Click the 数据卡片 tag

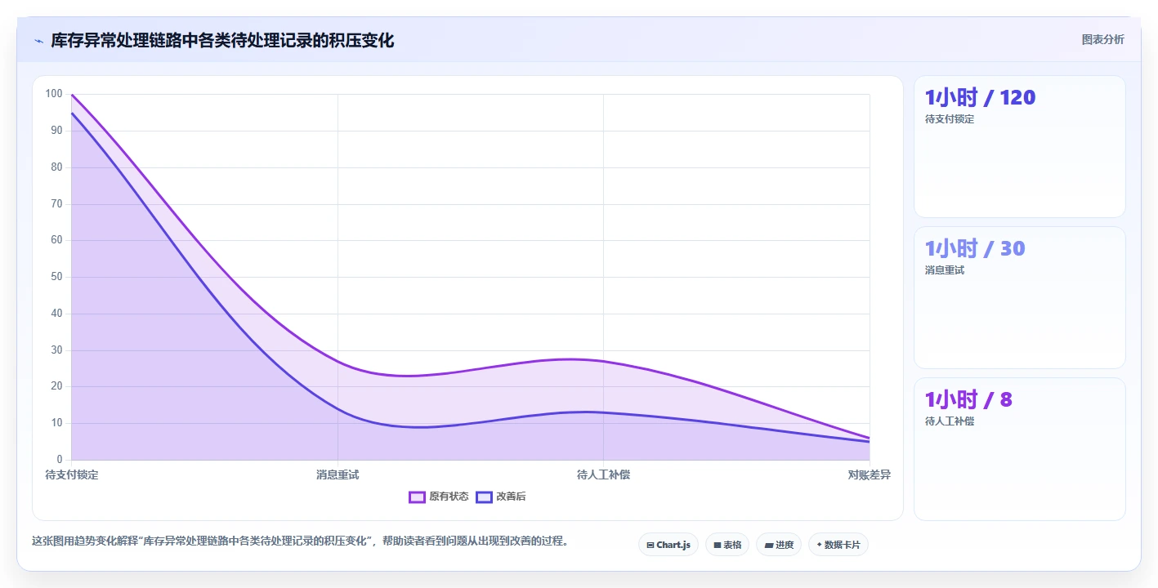tap(838, 545)
